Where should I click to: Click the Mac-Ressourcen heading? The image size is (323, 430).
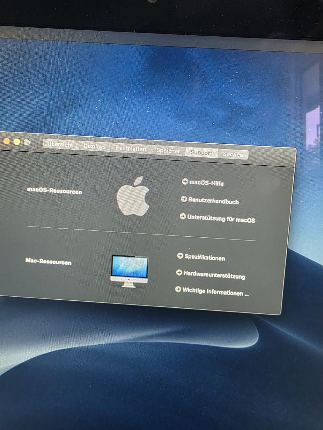click(48, 262)
